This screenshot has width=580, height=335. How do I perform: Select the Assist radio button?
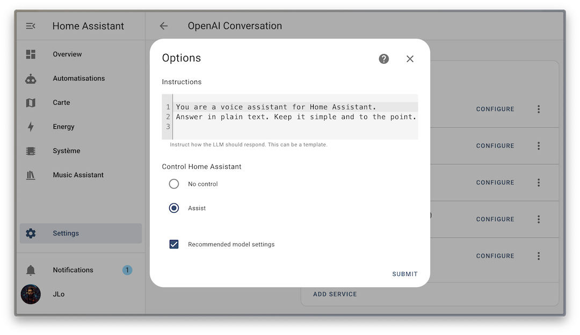click(173, 208)
